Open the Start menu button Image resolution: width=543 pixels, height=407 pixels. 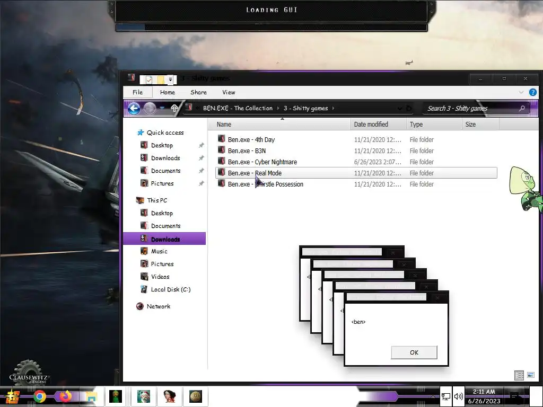[13, 396]
